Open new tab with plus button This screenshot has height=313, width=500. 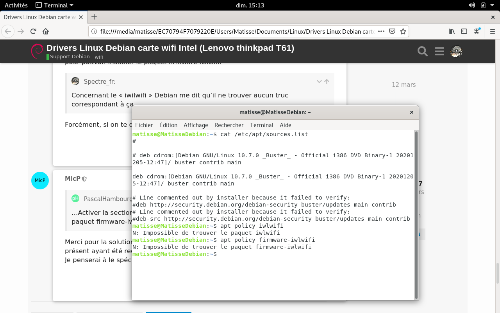94,17
